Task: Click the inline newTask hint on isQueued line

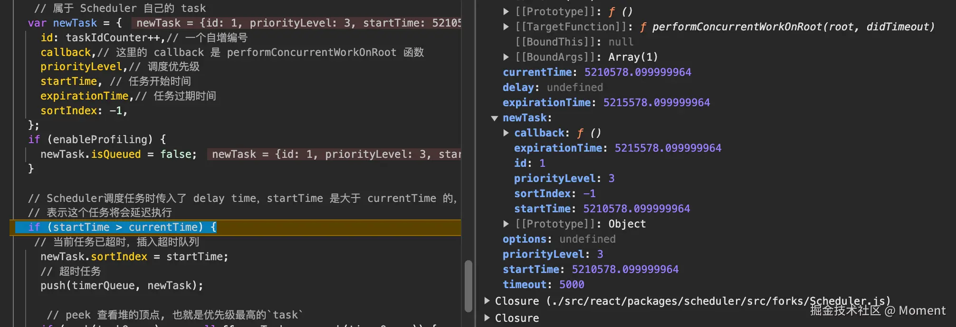Action: click(x=334, y=154)
